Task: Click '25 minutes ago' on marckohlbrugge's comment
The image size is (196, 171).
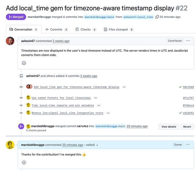Action: (x=73, y=145)
